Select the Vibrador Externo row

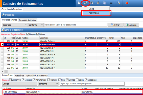click(72, 41)
